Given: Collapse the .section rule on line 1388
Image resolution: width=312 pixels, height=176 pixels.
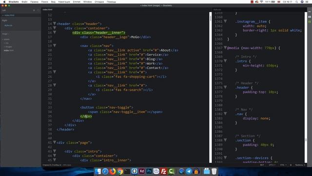Looking at the screenshot, I should pyautogui.click(x=225, y=140).
